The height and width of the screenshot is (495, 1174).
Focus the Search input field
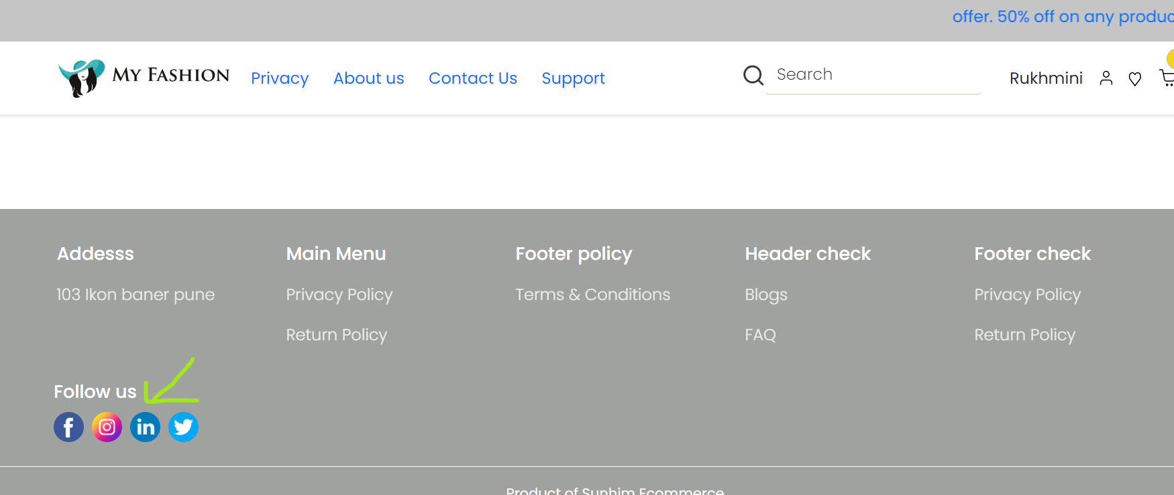pos(873,75)
